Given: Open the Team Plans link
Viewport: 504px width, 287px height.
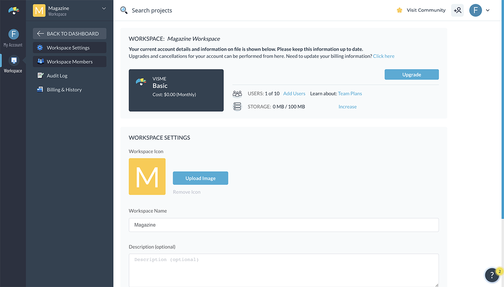Looking at the screenshot, I should tap(350, 94).
